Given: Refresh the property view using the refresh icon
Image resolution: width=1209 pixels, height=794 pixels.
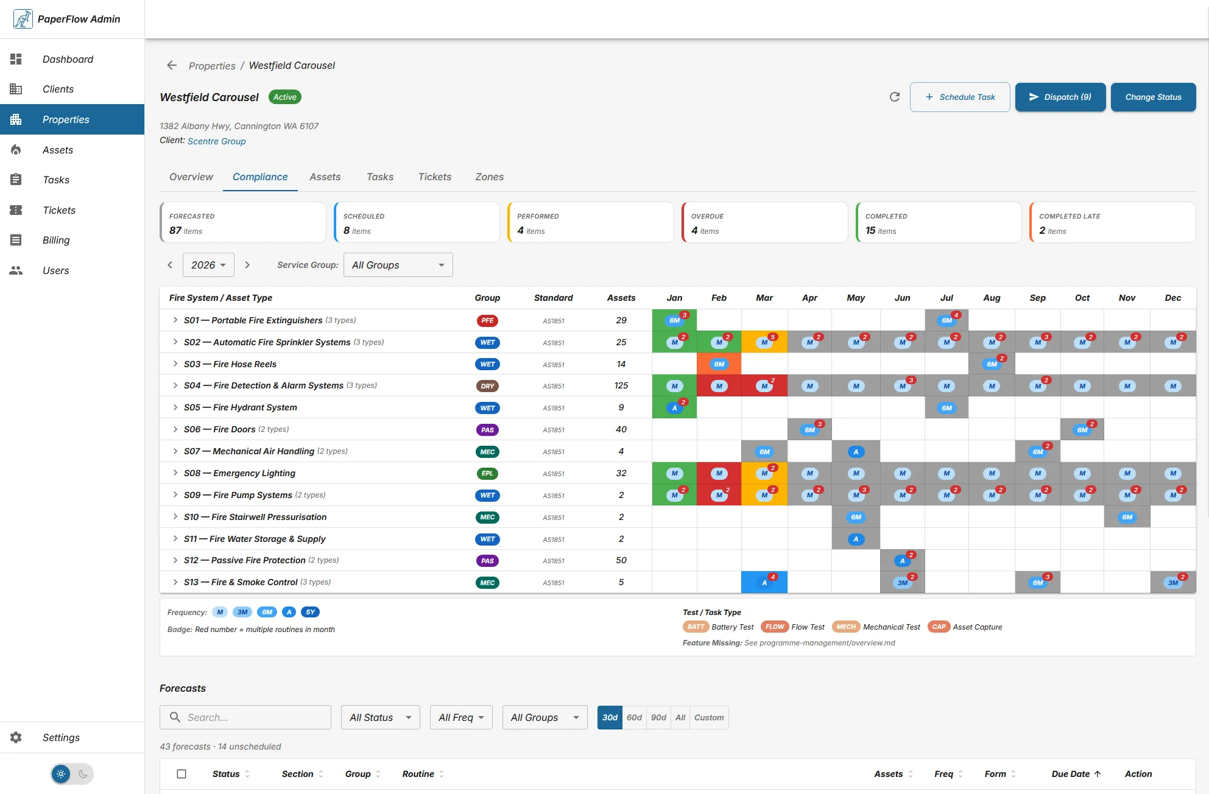Looking at the screenshot, I should [894, 97].
